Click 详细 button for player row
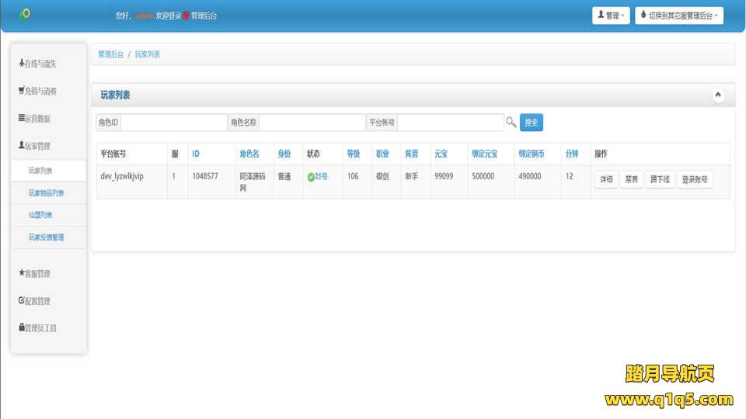 pyautogui.click(x=605, y=179)
